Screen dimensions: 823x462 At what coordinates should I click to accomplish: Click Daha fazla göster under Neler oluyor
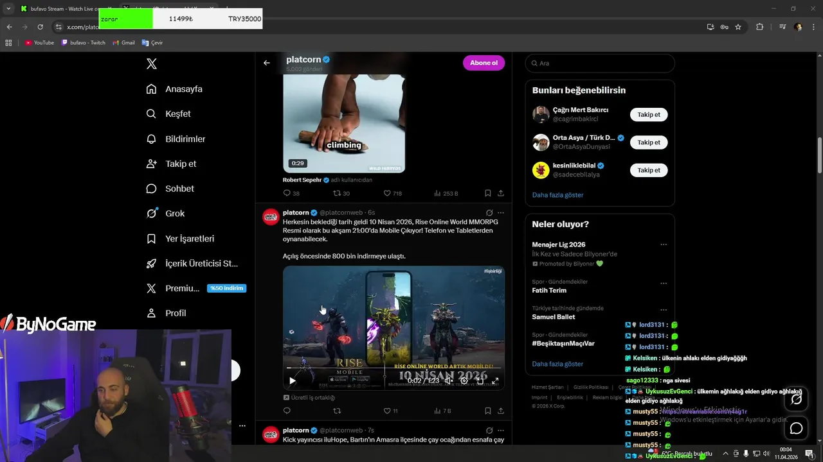(557, 364)
